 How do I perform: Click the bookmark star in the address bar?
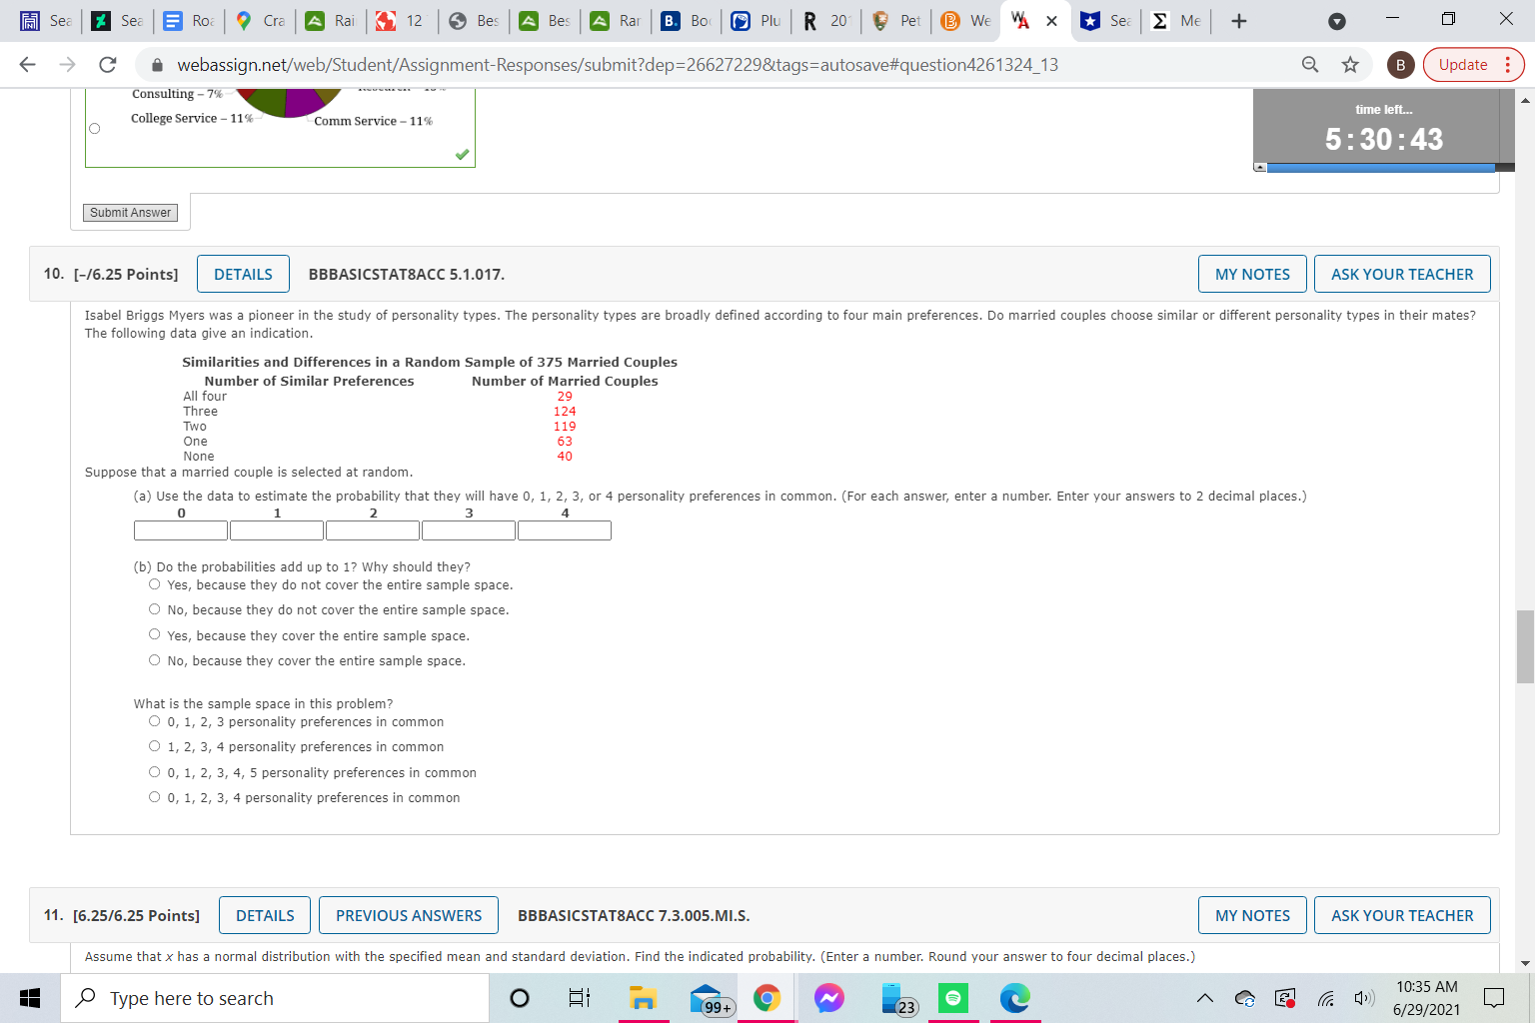click(1350, 63)
